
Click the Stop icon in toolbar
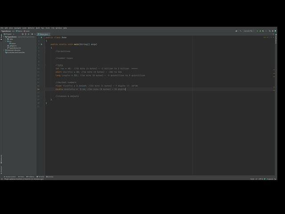point(266,31)
